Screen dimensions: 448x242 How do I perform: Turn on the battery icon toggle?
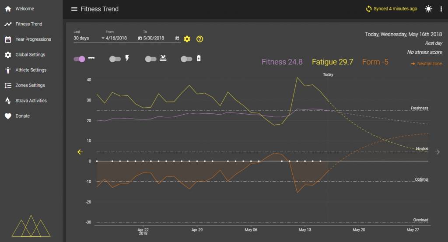pos(186,59)
